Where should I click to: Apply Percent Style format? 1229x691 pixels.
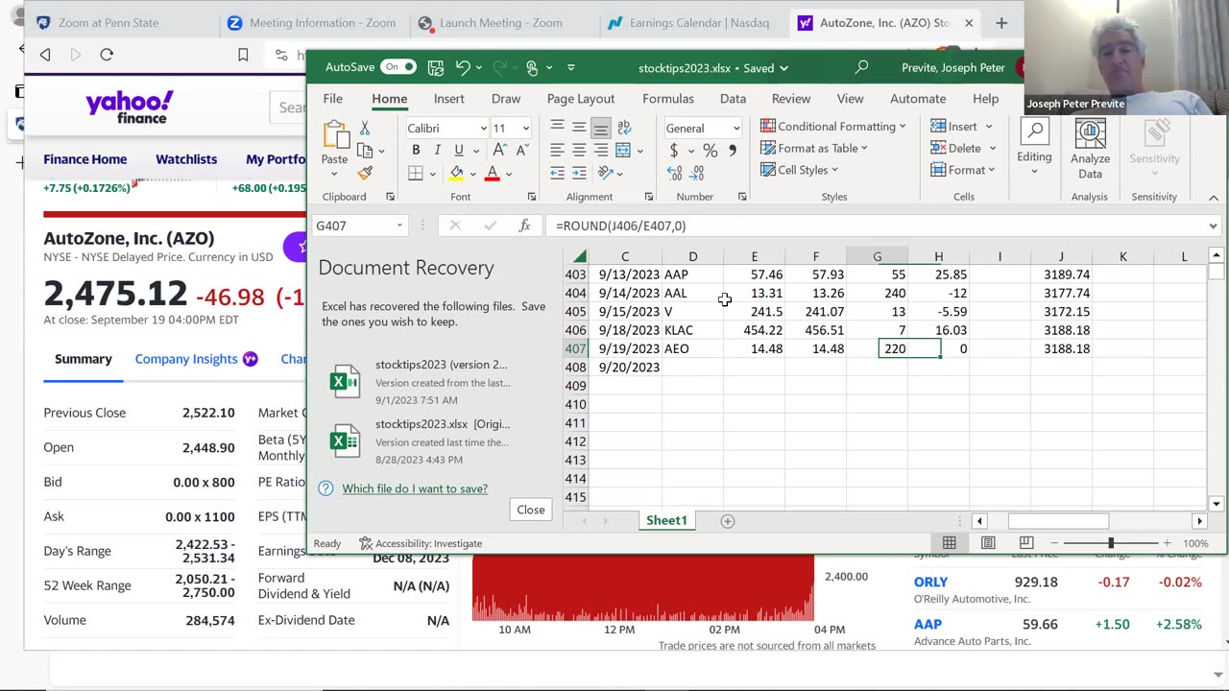(x=710, y=151)
